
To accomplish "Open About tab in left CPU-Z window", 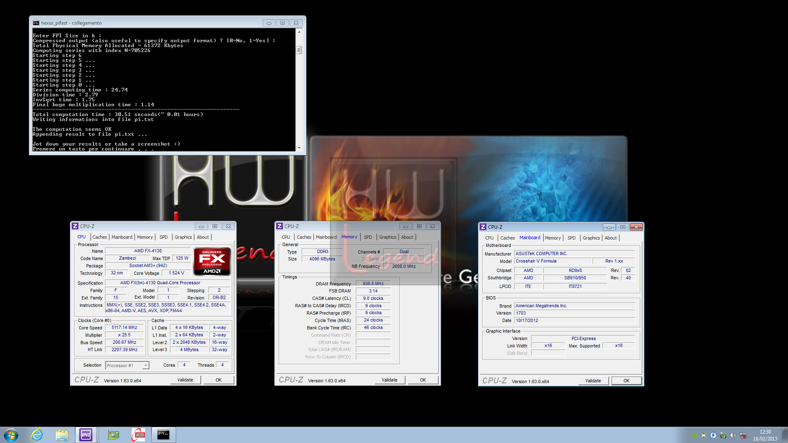I will (203, 237).
